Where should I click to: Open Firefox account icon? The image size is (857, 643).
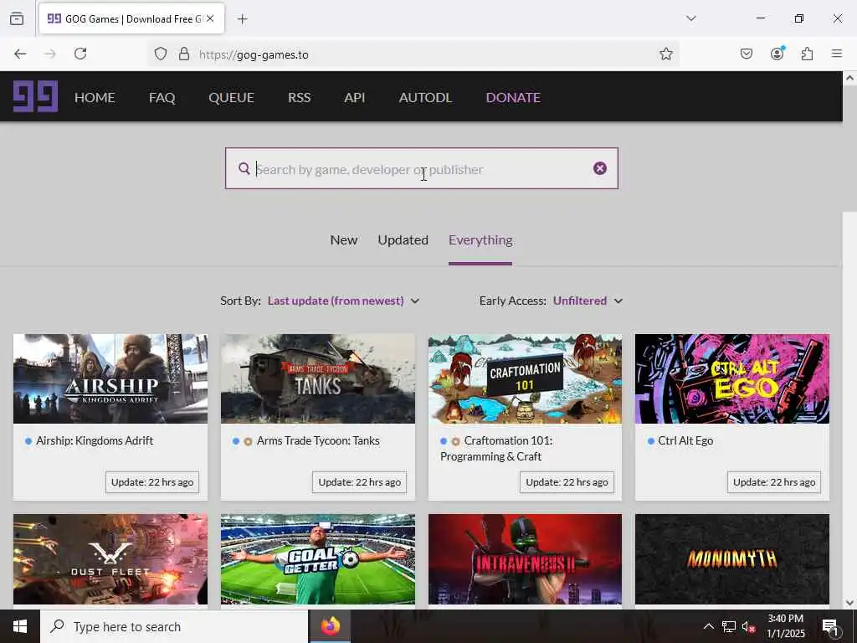(777, 54)
